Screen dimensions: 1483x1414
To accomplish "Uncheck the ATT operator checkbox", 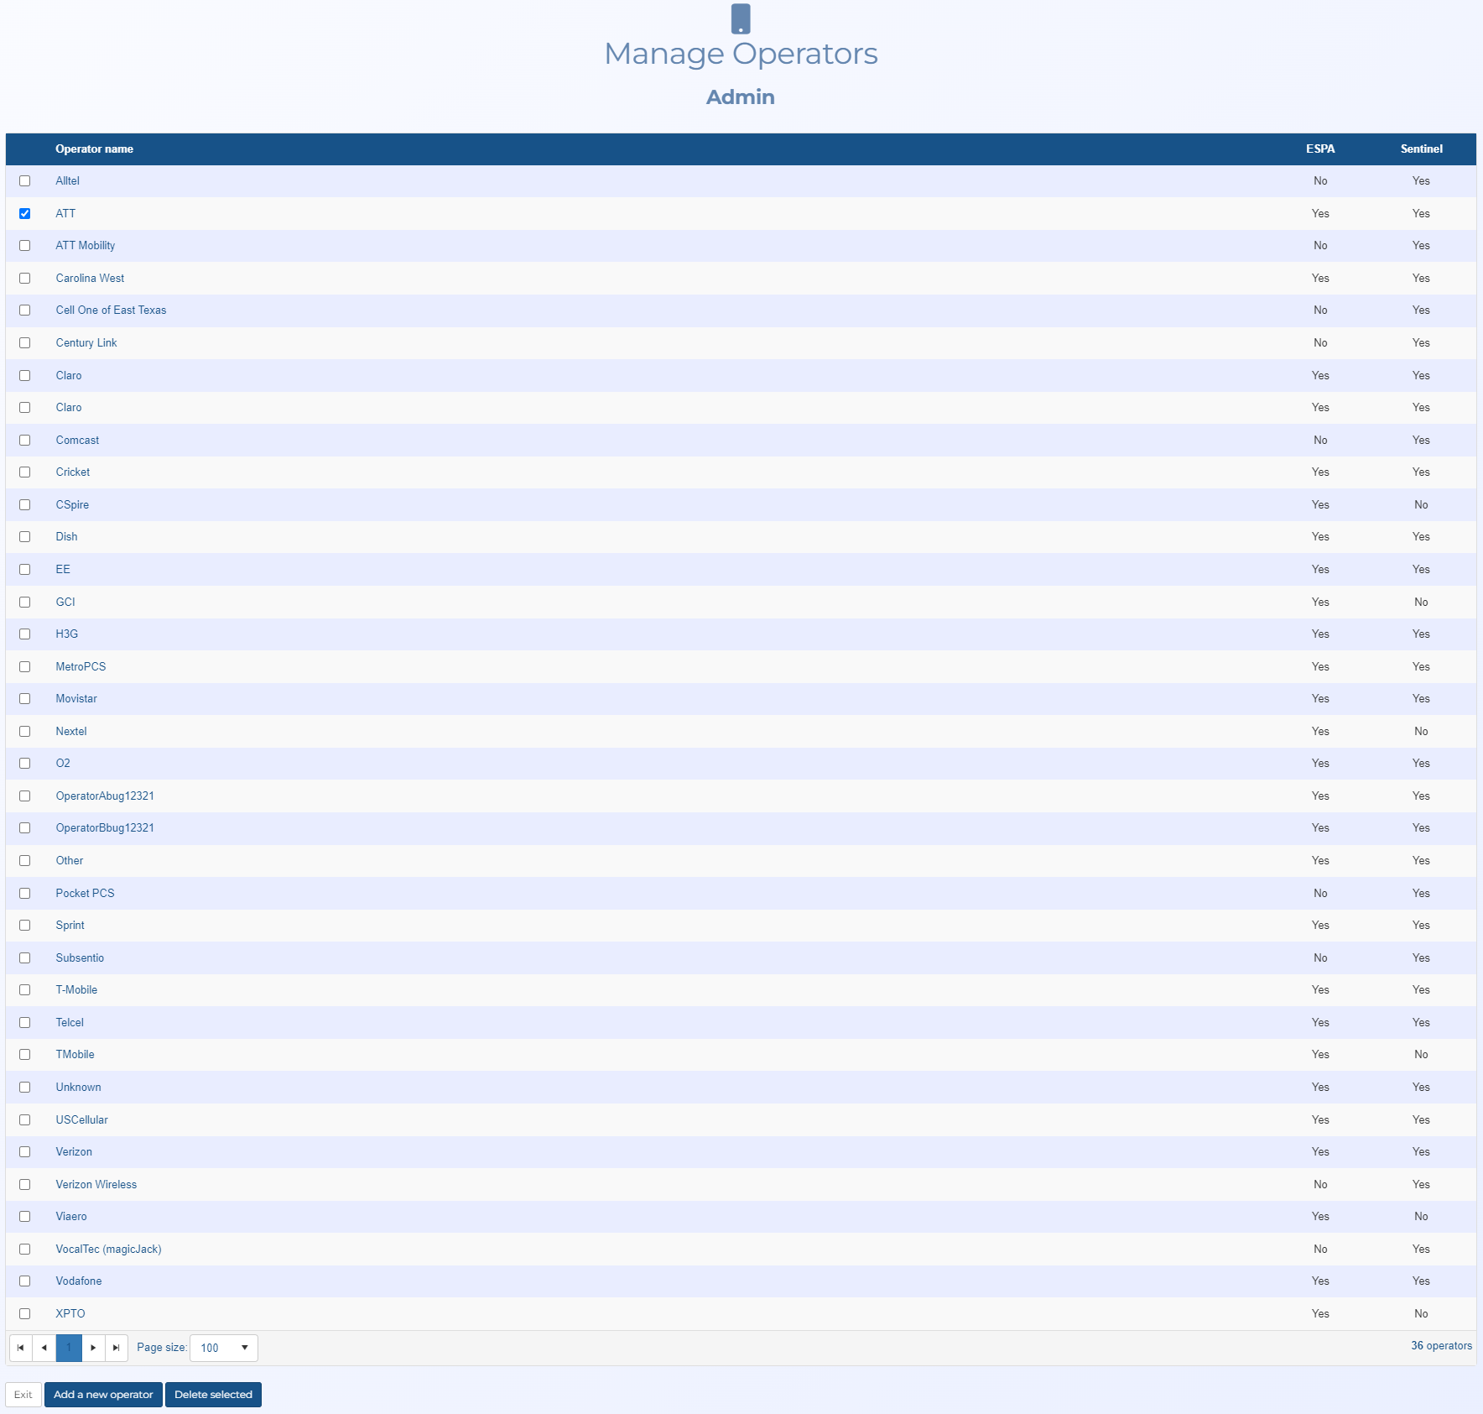I will coord(25,213).
